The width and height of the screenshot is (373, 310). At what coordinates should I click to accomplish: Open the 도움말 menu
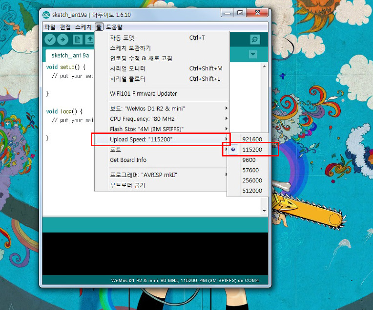(114, 27)
